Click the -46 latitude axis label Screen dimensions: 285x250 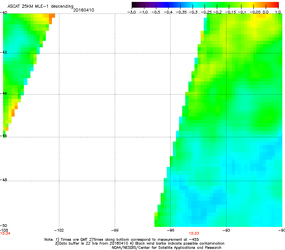point(3,136)
